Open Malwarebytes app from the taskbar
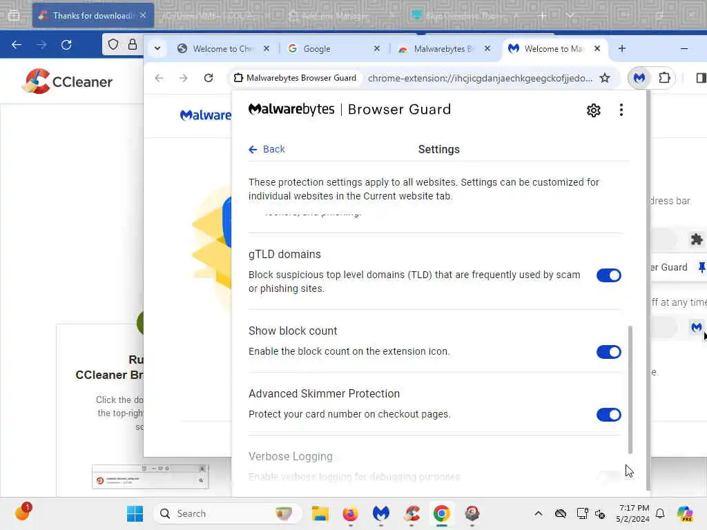Screen dimensions: 707x530 (x=381, y=513)
